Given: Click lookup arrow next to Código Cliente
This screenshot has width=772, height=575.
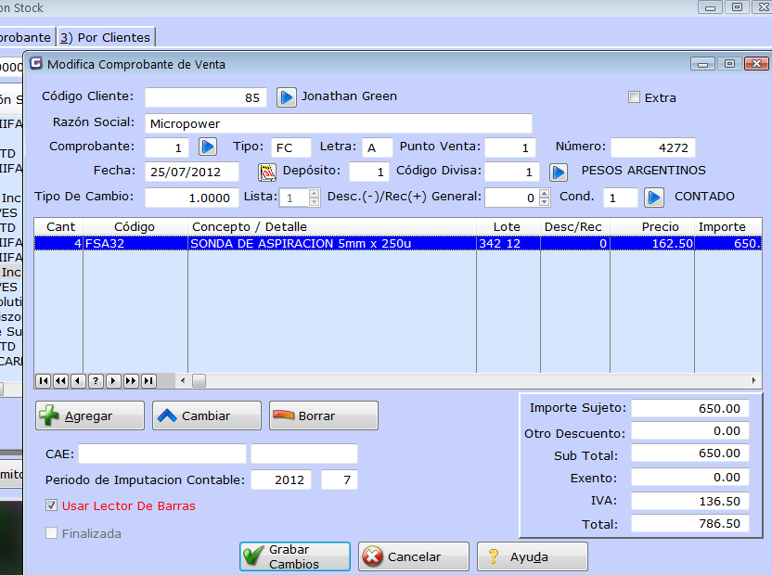Looking at the screenshot, I should (x=287, y=97).
